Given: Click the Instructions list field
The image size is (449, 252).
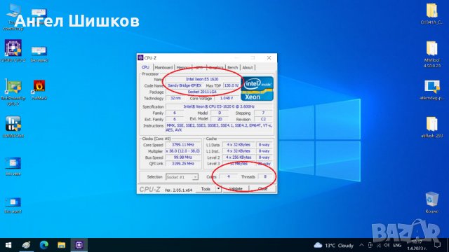Looking at the screenshot, I should coord(219,127).
